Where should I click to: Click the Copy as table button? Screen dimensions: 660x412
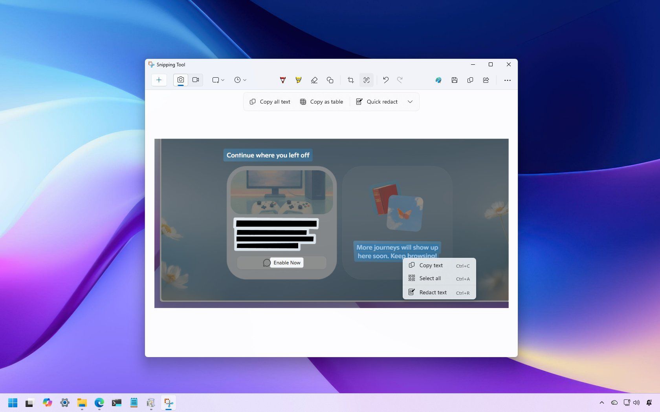pos(321,102)
